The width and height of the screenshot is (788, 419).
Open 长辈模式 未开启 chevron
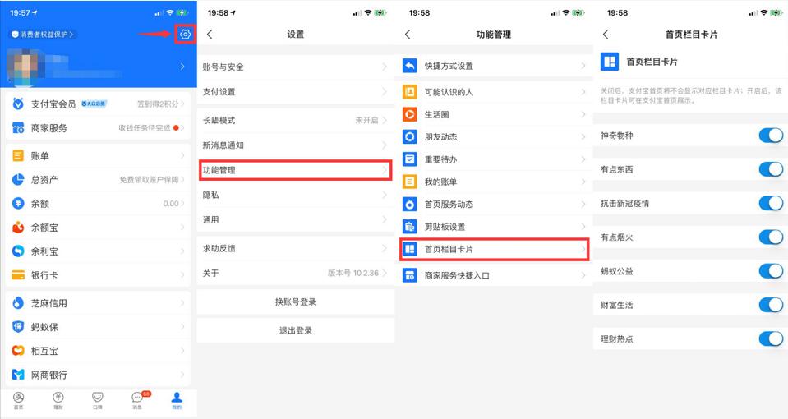tap(385, 121)
